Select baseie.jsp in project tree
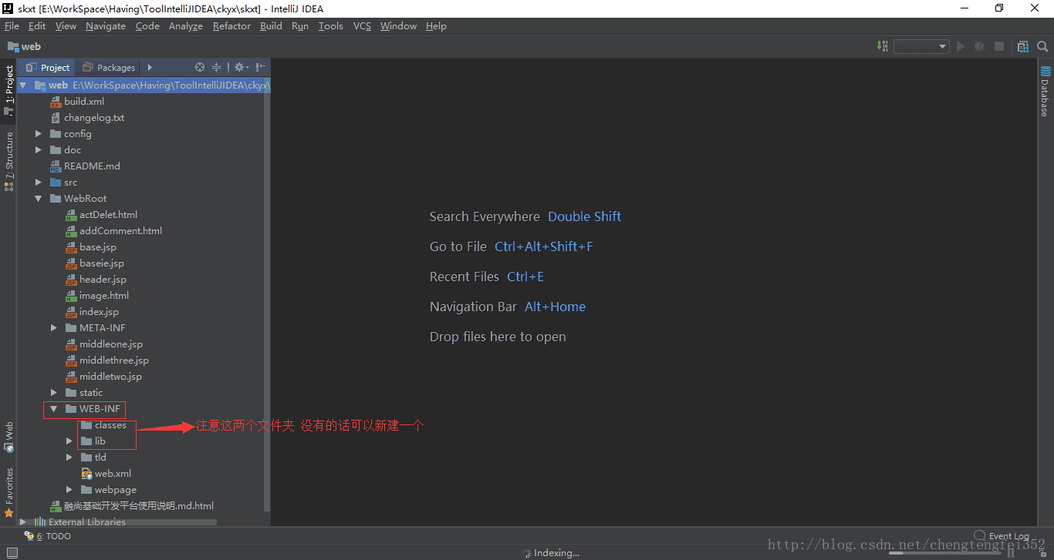This screenshot has height=560, width=1054. click(94, 263)
